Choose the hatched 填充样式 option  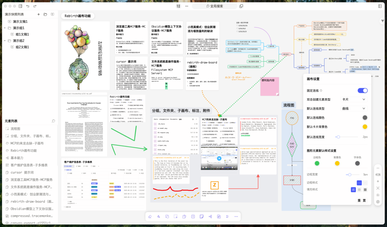[x=353, y=190]
